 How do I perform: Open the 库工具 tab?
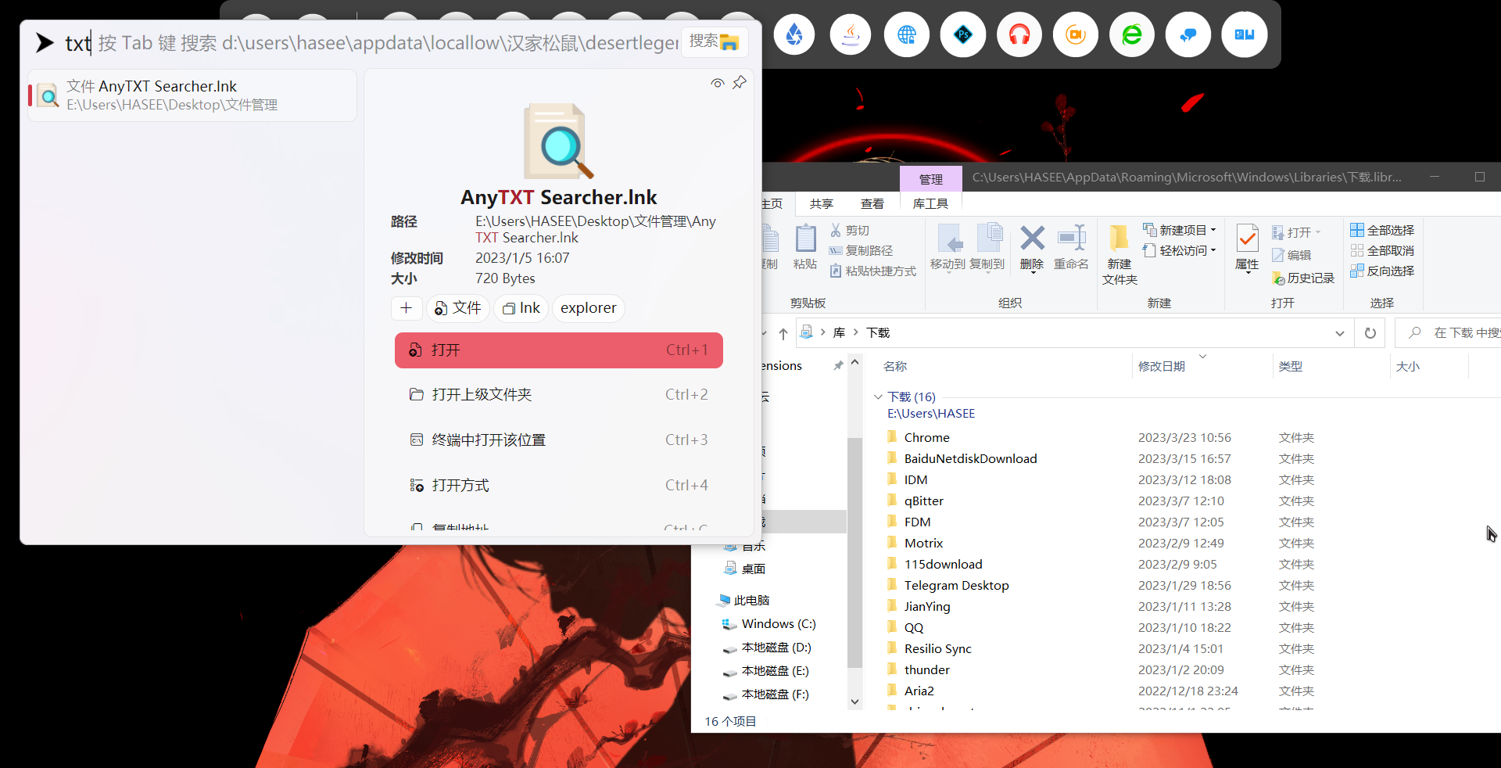(x=930, y=203)
